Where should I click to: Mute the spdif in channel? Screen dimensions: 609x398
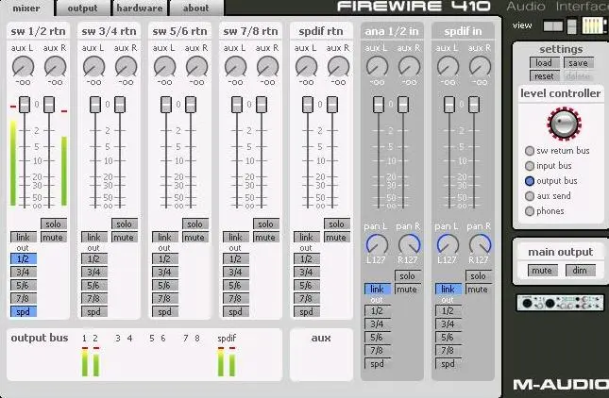click(x=478, y=289)
